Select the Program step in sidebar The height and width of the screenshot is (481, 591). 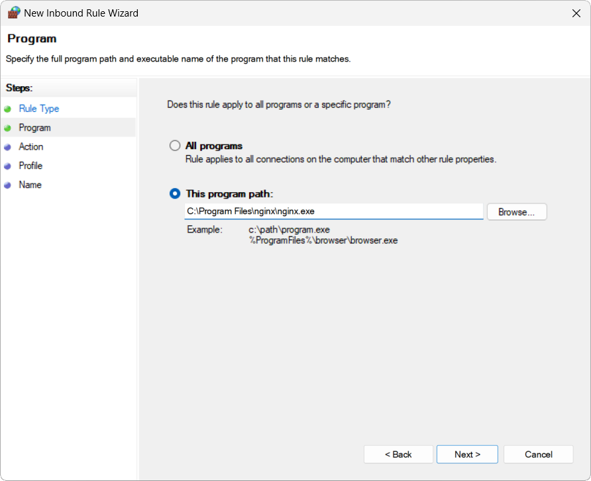pyautogui.click(x=34, y=128)
